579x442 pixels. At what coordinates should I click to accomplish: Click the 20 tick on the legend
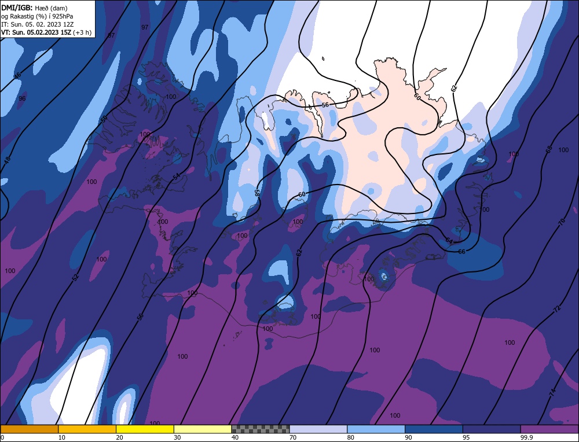(x=119, y=437)
